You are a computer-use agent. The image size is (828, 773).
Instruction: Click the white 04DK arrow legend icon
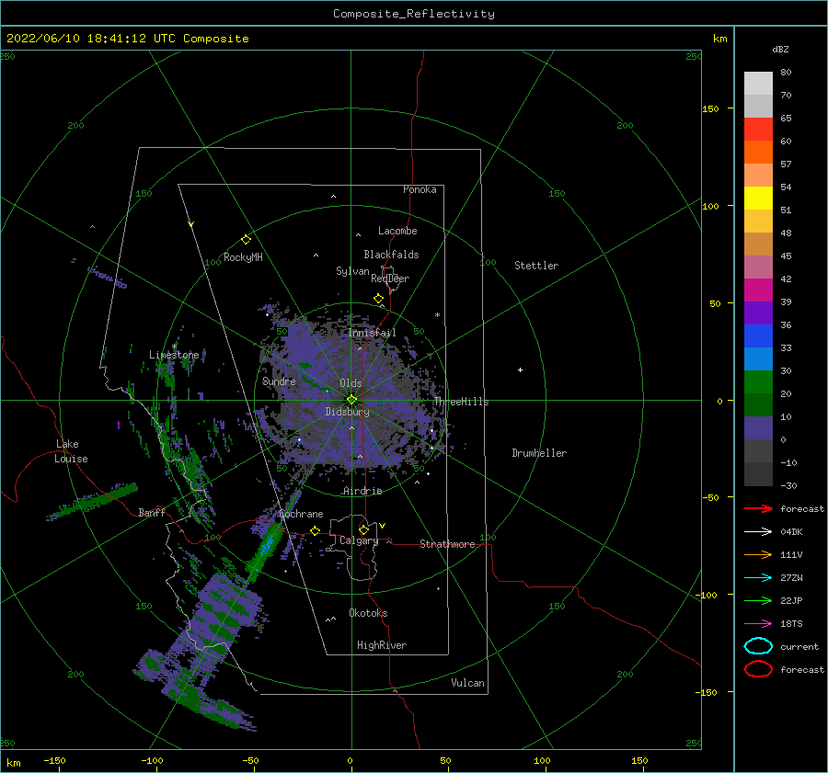coord(758,531)
